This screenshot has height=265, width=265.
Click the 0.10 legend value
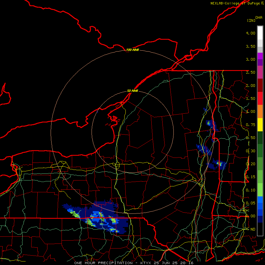tap(251, 190)
